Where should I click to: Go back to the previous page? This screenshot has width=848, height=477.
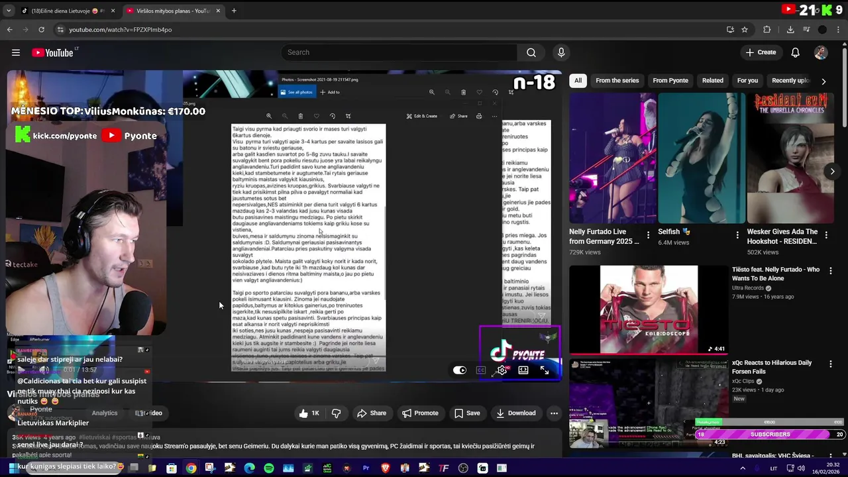pyautogui.click(x=9, y=29)
